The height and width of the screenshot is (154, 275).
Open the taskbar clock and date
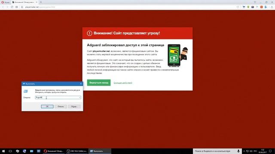point(263,151)
